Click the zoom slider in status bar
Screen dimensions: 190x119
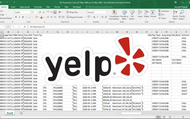pyautogui.click(x=183, y=117)
